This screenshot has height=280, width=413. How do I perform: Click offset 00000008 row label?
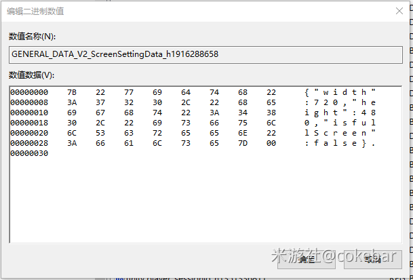[x=29, y=102]
